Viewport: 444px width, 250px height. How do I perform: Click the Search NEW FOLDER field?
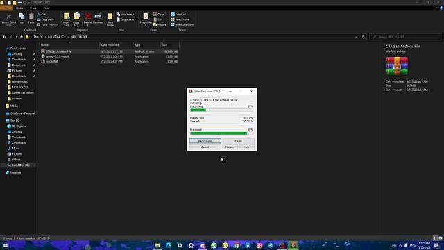[x=405, y=37]
